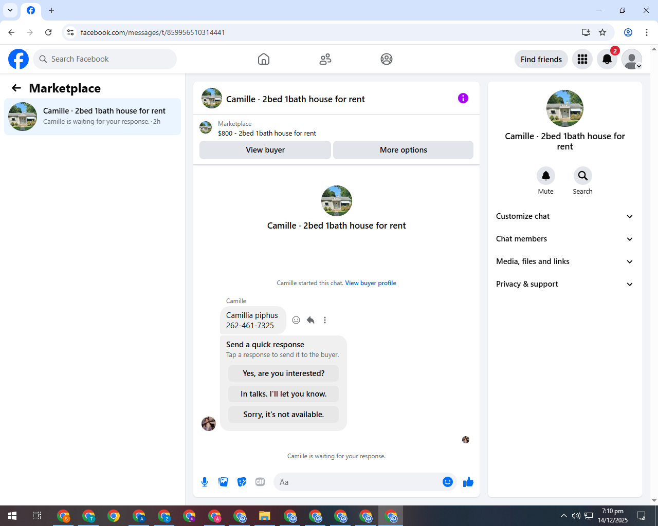
Task: Search in conversation with magnifier icon
Action: click(583, 176)
